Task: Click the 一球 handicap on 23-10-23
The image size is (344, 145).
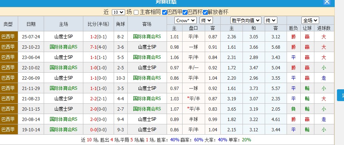Action: (x=194, y=47)
